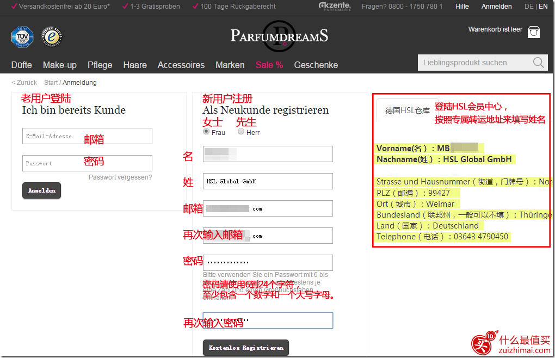This screenshot has height=358, width=555.
Task: Focus the repeat email field
Action: tap(268, 236)
